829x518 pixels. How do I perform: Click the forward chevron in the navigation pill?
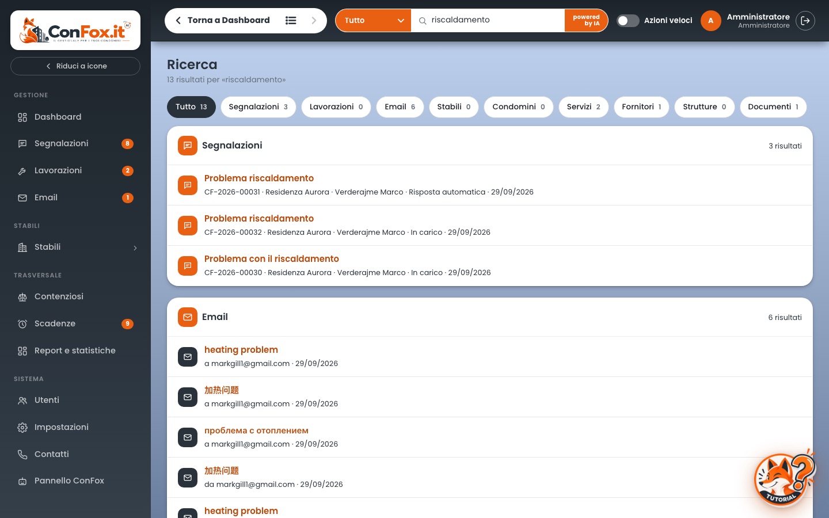(x=314, y=21)
